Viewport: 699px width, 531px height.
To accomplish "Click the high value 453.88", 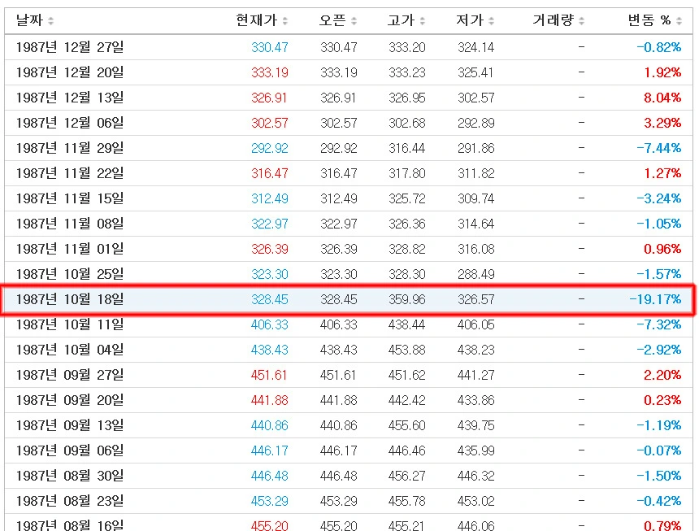I will (x=406, y=350).
